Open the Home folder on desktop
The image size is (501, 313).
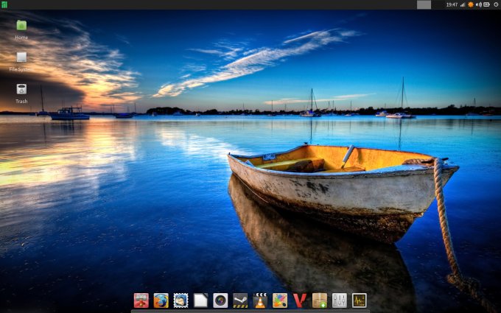click(x=21, y=27)
